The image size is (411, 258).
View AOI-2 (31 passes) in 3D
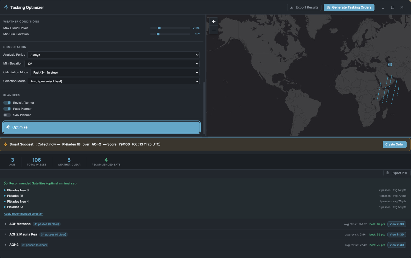(397, 245)
